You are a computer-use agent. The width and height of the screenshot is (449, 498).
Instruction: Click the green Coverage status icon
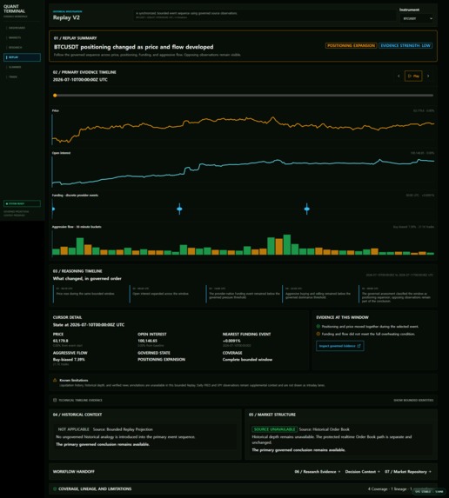pos(55,488)
